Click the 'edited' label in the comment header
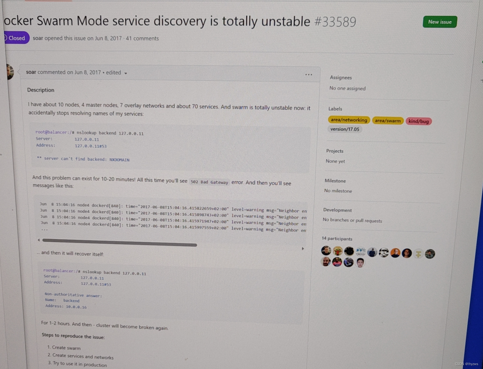Image resolution: width=483 pixels, height=369 pixels. click(x=113, y=73)
